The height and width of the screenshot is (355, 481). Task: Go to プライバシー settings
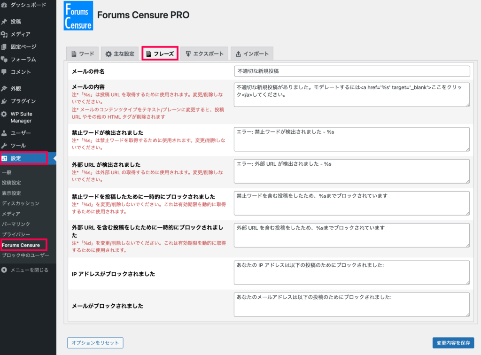16,234
